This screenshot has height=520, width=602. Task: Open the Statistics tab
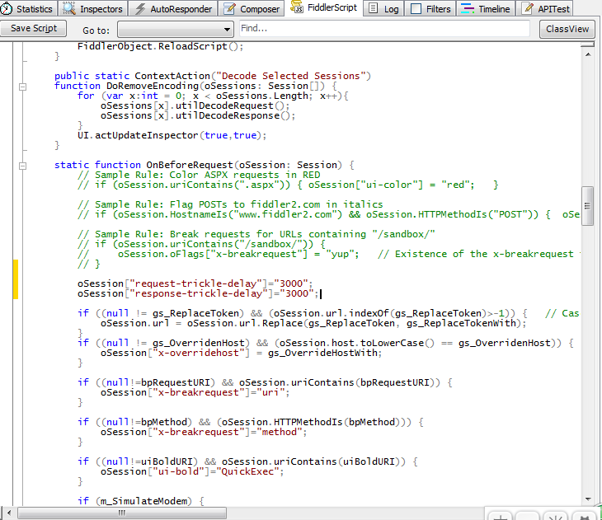(28, 8)
